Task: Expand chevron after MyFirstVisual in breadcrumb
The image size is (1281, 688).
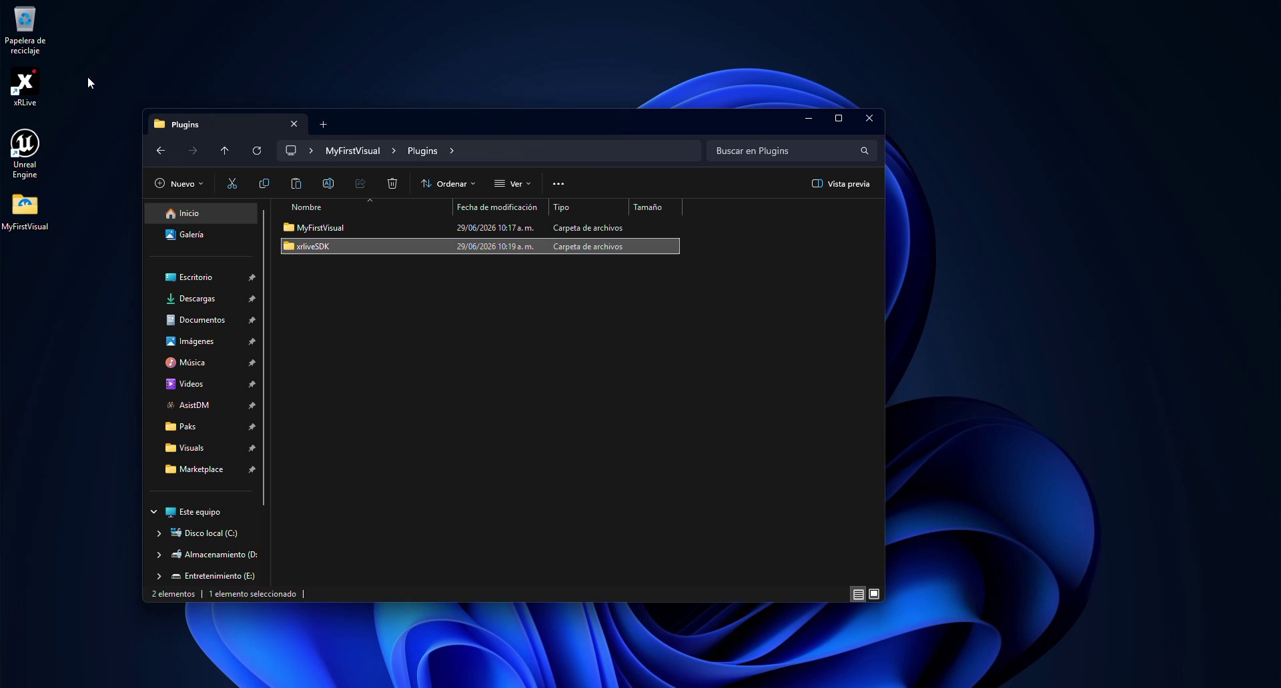Action: pyautogui.click(x=394, y=151)
